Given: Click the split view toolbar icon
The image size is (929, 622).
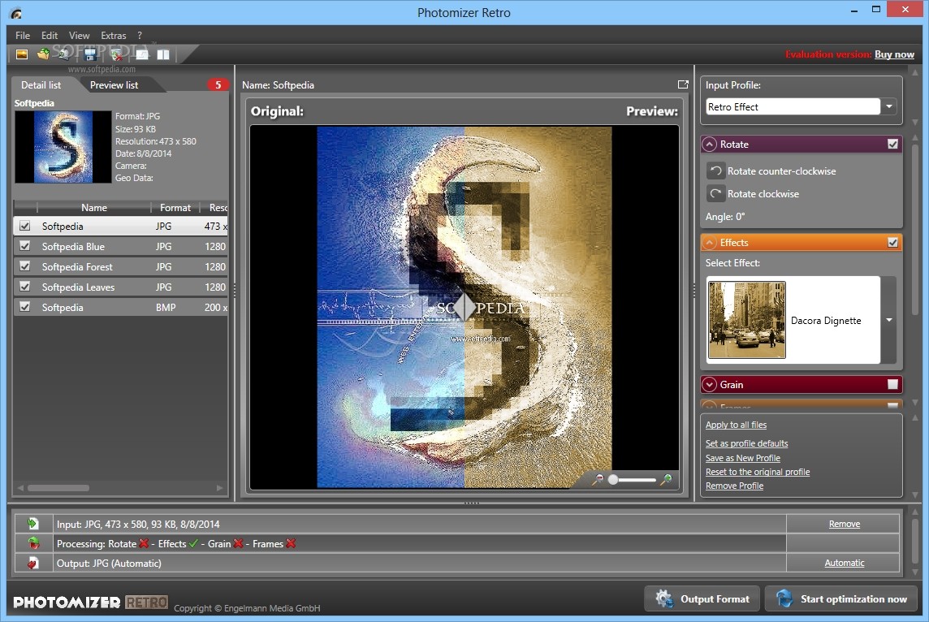Looking at the screenshot, I should (163, 54).
